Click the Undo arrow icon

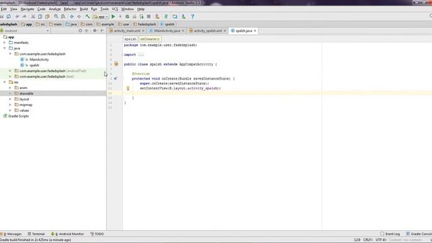tap(18, 16)
